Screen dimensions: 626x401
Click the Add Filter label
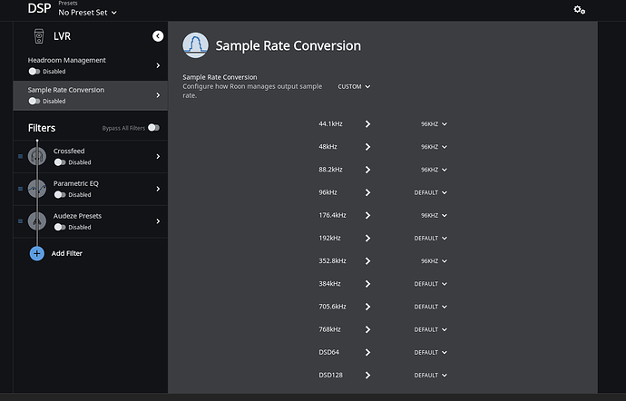click(66, 253)
